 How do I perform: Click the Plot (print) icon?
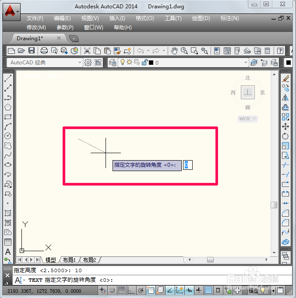(44, 51)
